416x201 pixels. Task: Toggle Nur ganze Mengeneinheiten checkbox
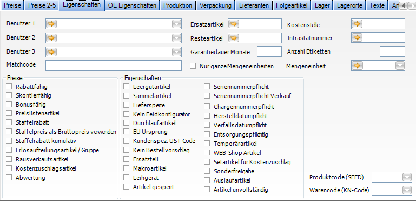point(193,66)
